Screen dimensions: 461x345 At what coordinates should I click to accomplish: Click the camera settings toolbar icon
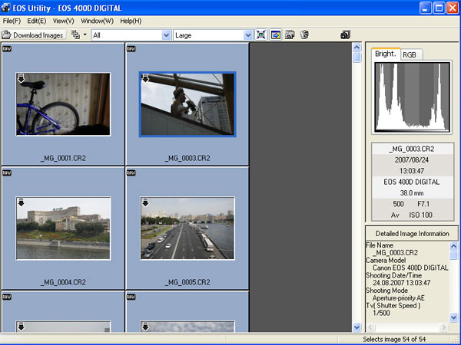(x=290, y=35)
